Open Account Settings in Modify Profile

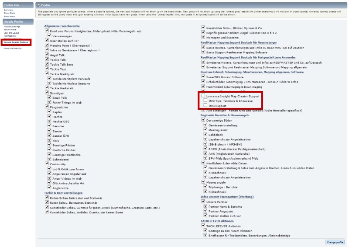pos(12,27)
